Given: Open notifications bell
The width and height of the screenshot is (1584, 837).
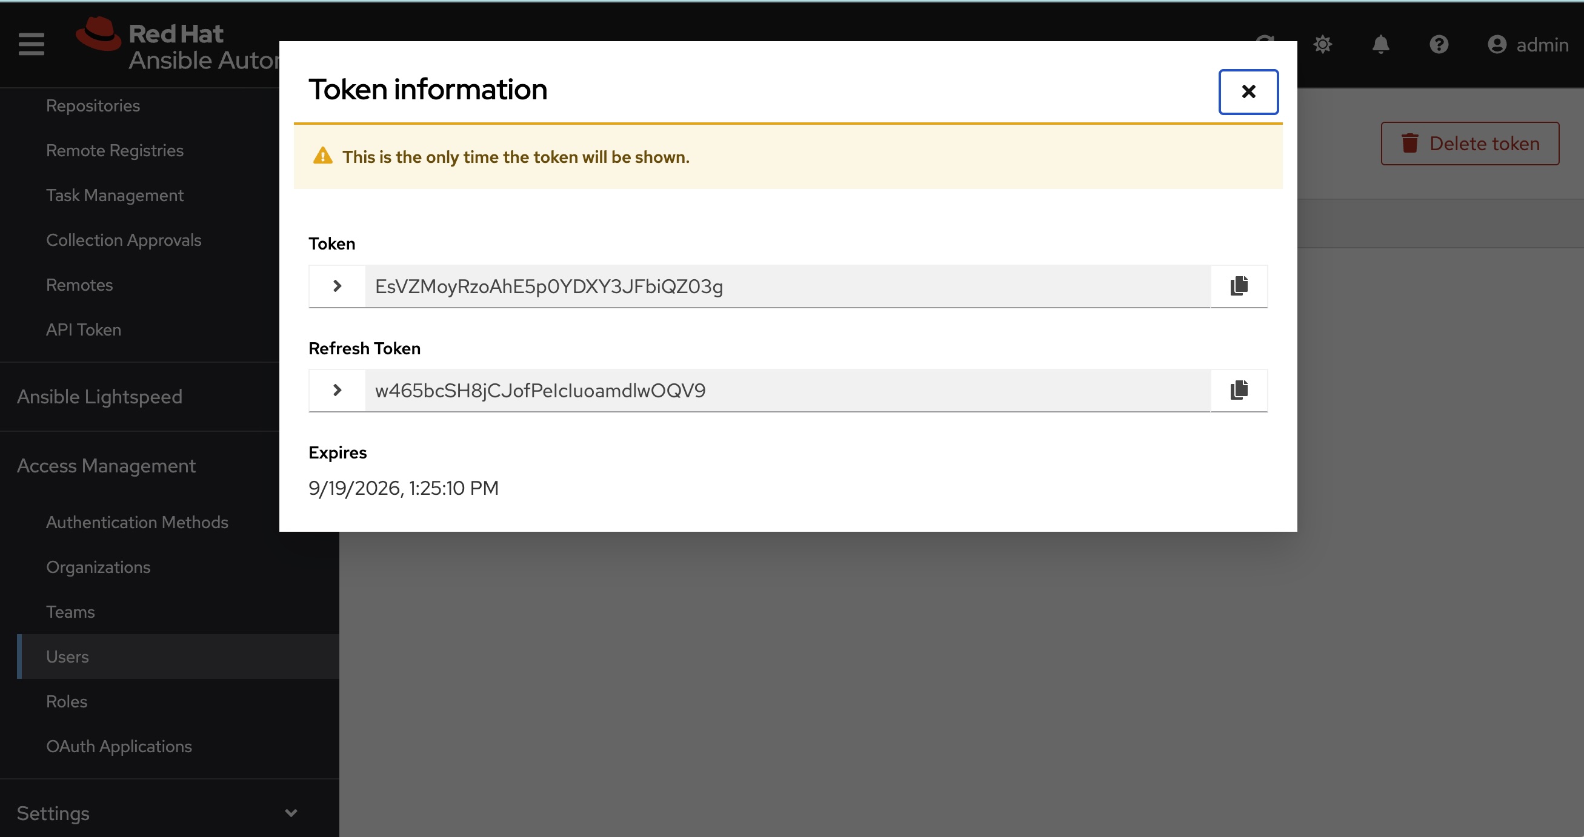Looking at the screenshot, I should click(x=1380, y=44).
